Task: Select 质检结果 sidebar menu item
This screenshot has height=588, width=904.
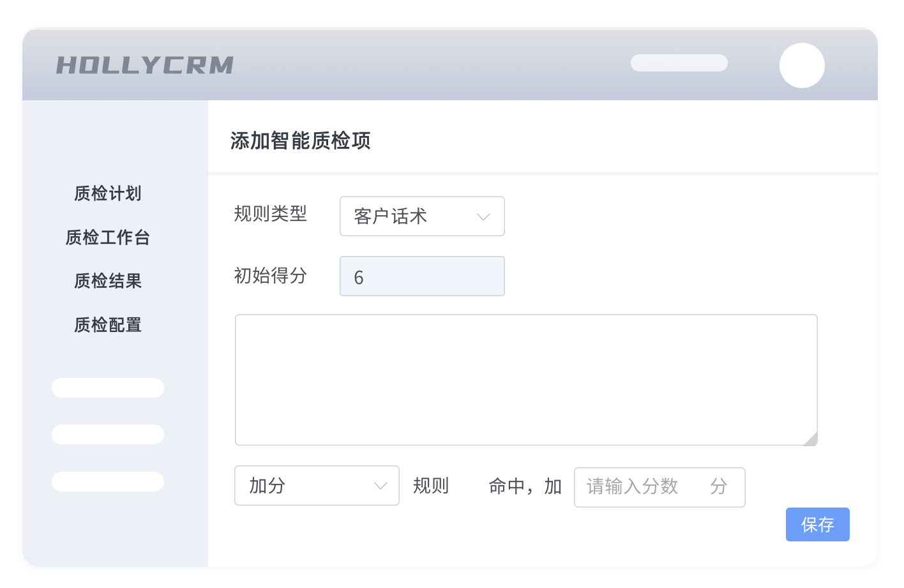Action: click(x=108, y=281)
